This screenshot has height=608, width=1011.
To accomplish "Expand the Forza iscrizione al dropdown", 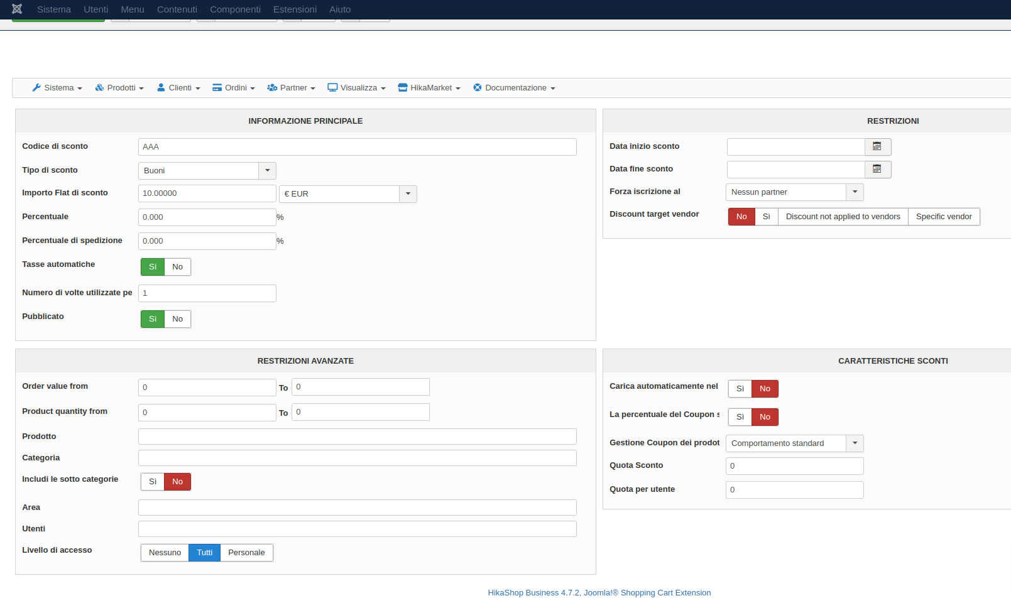I will click(855, 192).
